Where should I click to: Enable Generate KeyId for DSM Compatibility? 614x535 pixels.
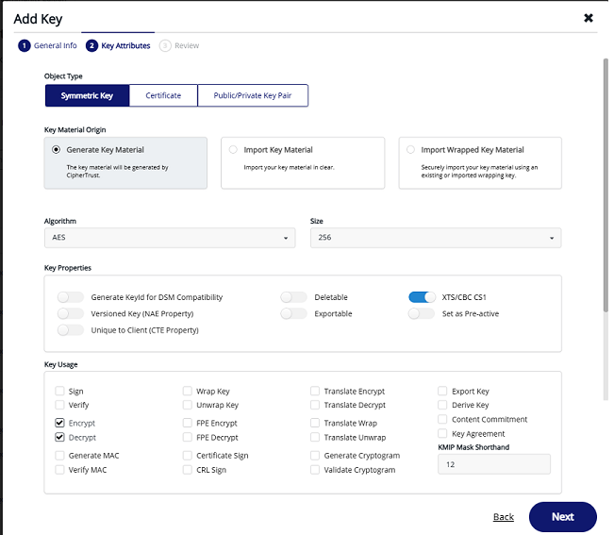pos(71,297)
